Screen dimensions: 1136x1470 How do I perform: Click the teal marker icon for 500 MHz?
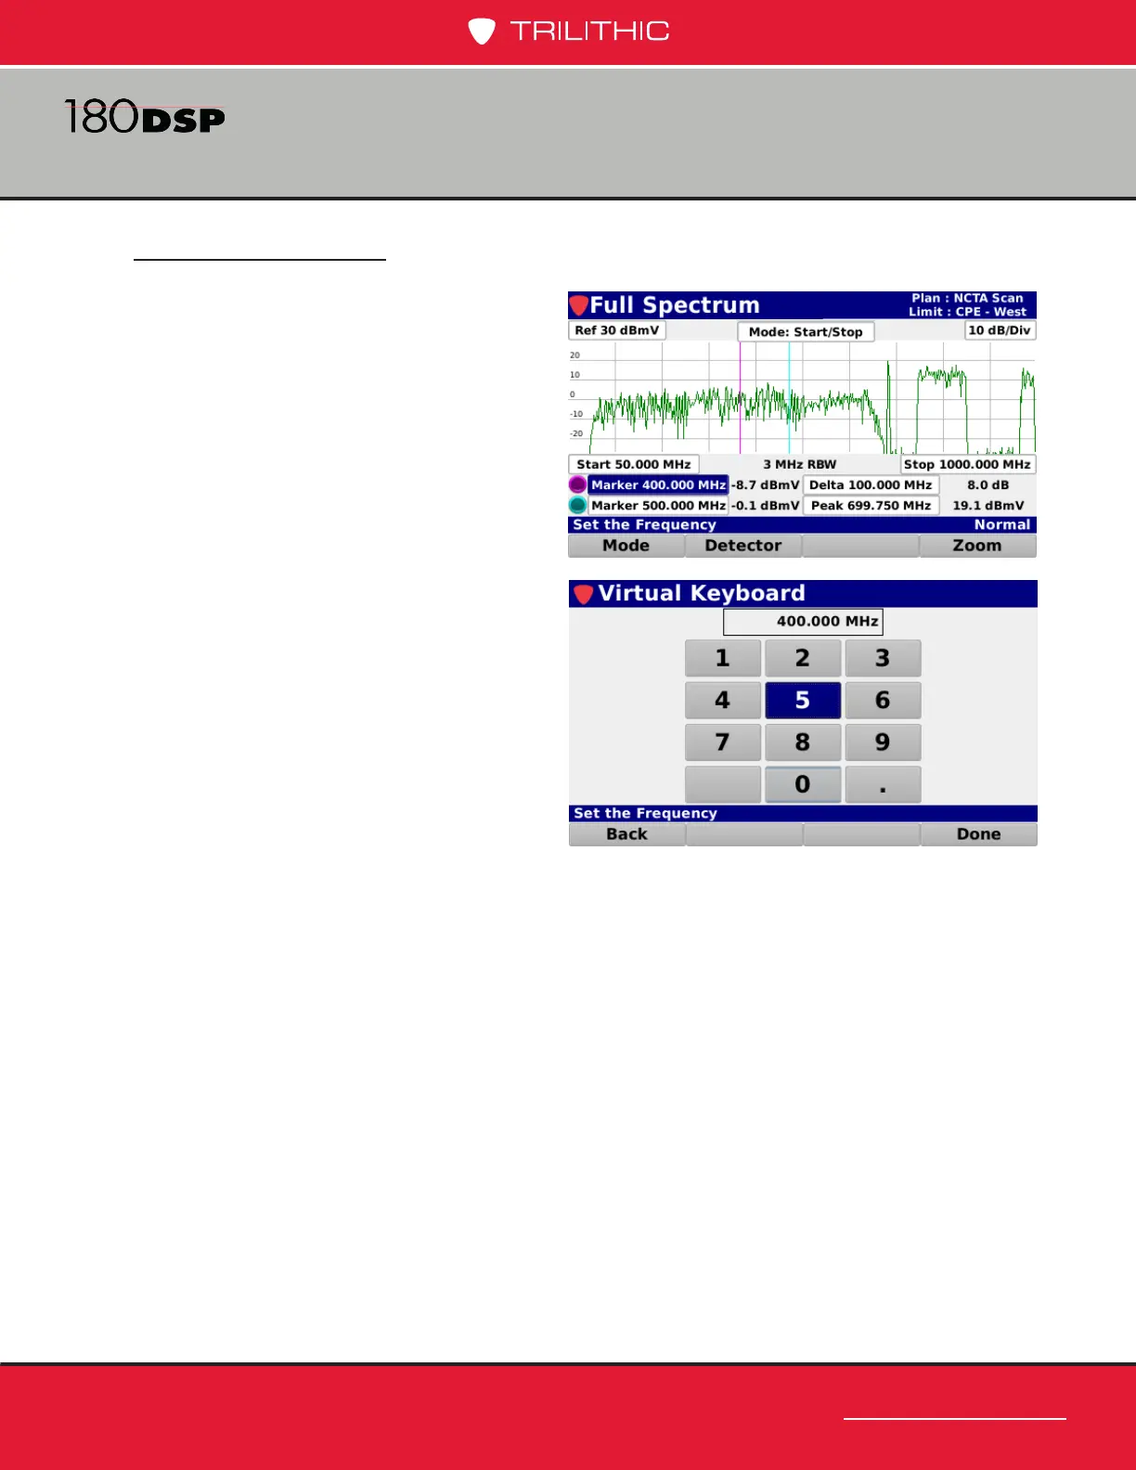click(x=577, y=505)
